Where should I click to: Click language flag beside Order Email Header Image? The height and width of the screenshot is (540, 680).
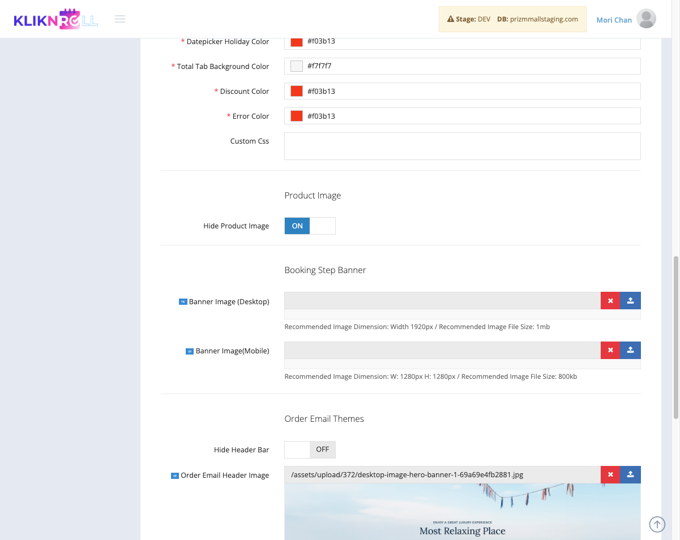click(175, 476)
